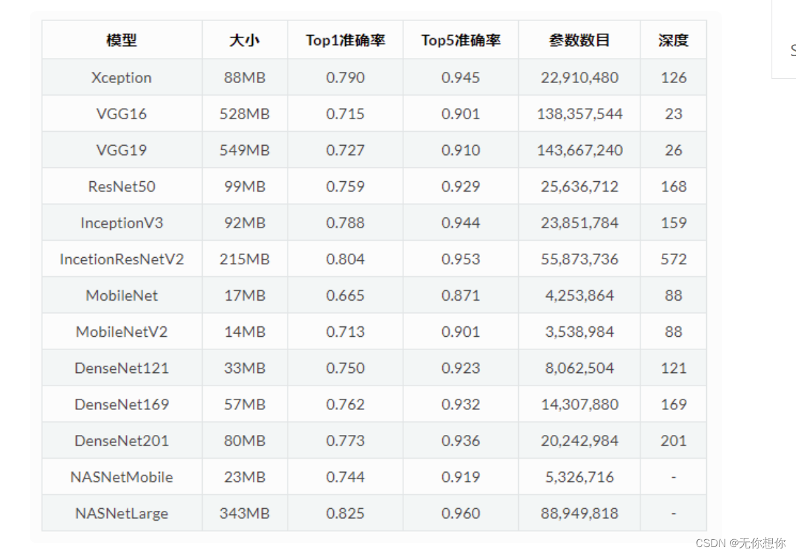Click the depth value 201
796x555 pixels.
tap(673, 440)
